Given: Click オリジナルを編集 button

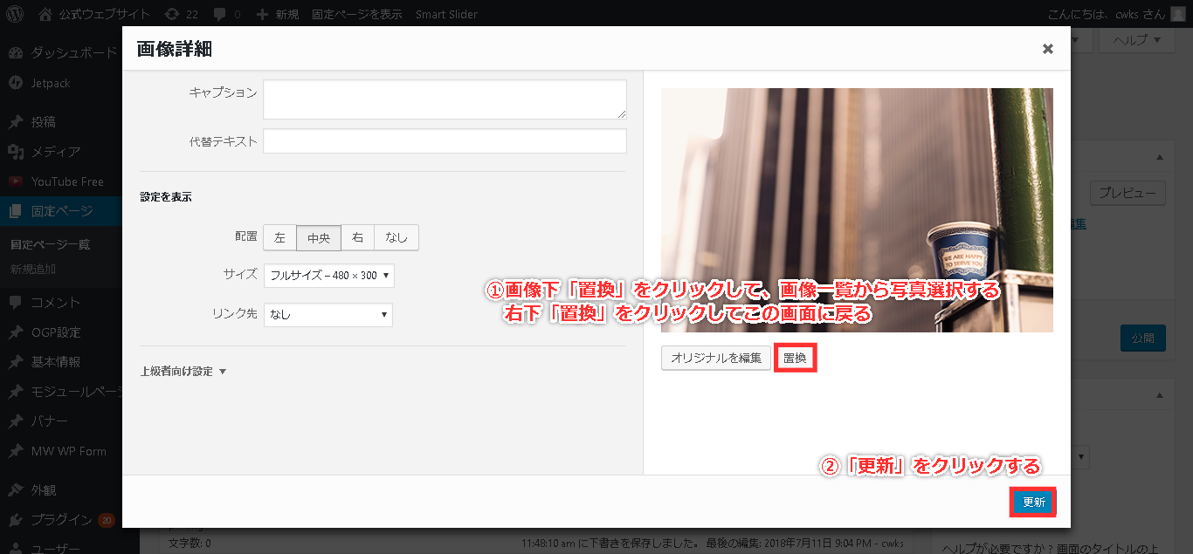Looking at the screenshot, I should [716, 359].
